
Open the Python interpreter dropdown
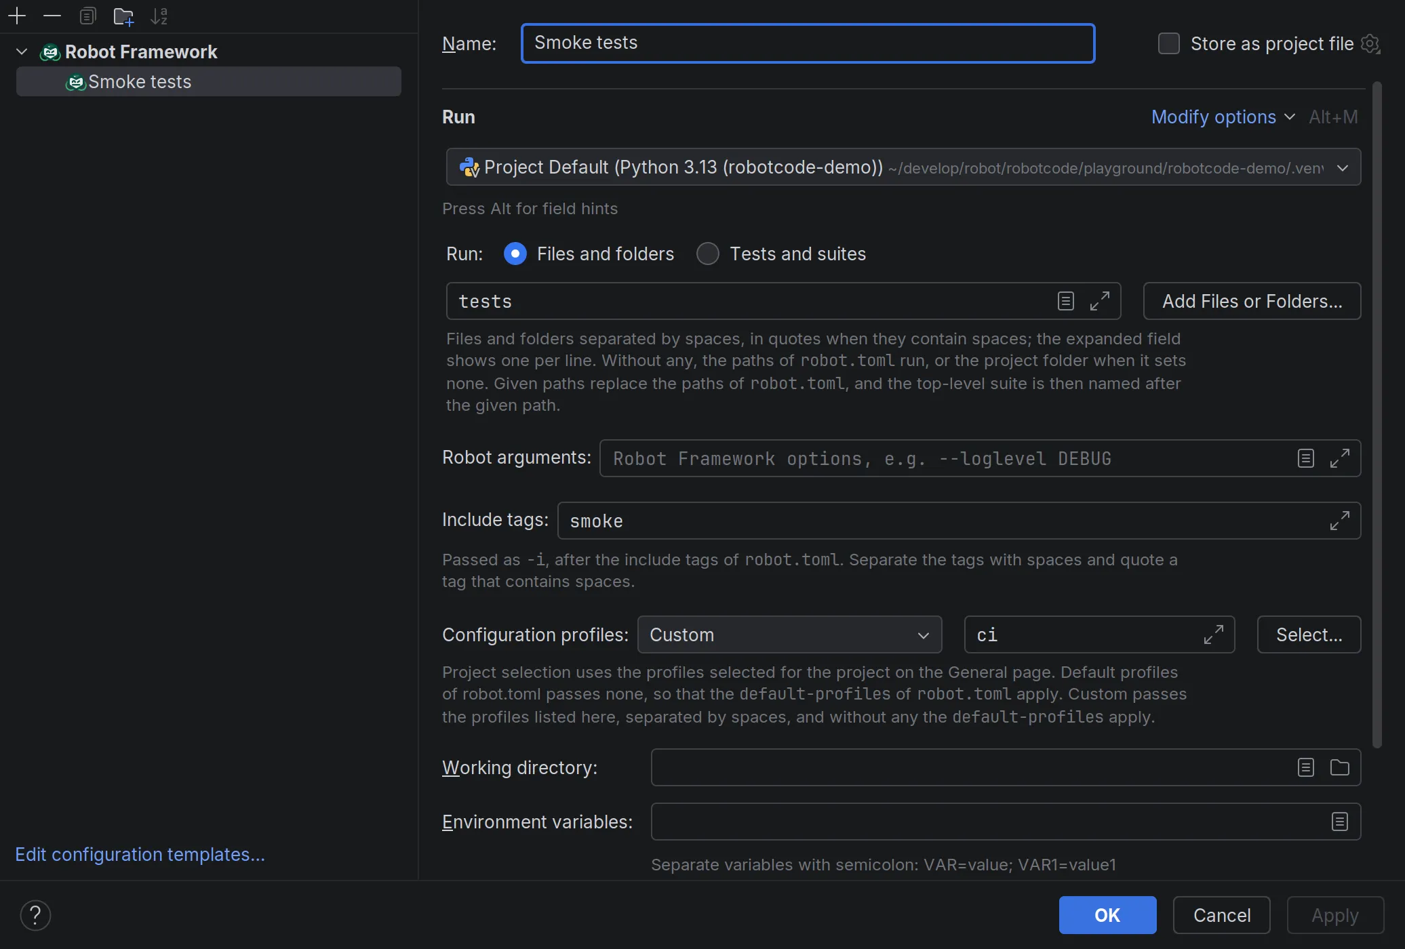point(903,167)
